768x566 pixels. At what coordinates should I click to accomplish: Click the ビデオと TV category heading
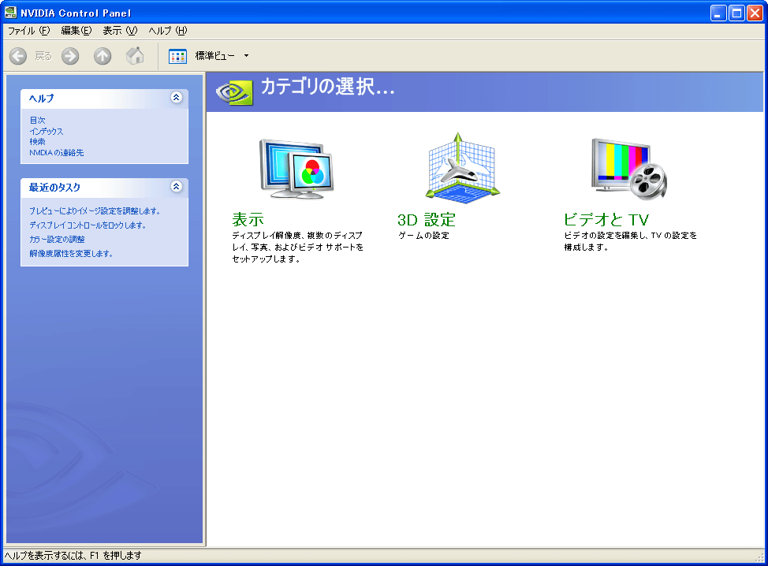click(606, 219)
